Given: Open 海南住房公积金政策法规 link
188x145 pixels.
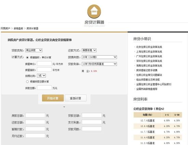Looking at the screenshot, I should click(x=149, y=66).
